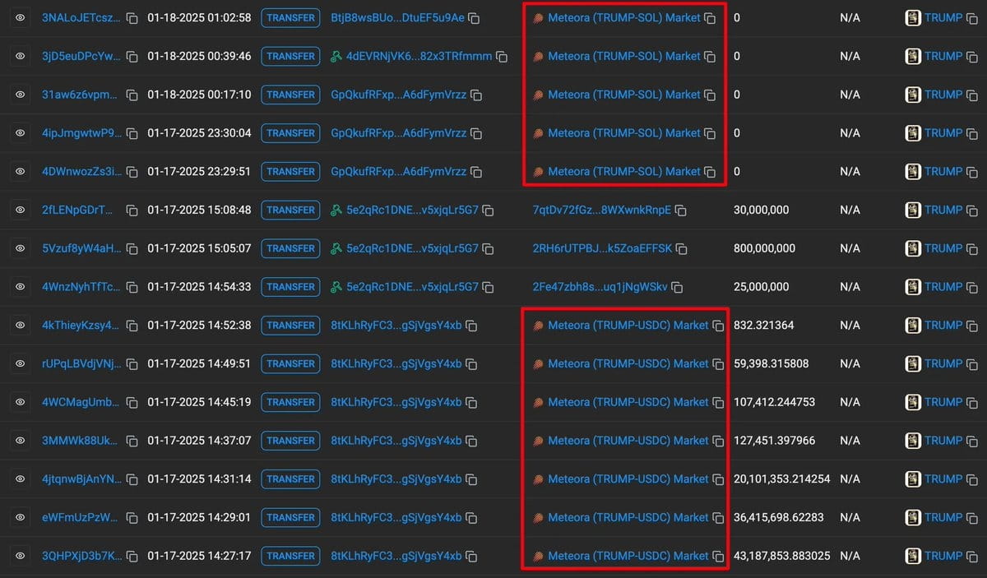
Task: Select timestamp 01-17-2025 14:45:19
Action: pyautogui.click(x=199, y=402)
